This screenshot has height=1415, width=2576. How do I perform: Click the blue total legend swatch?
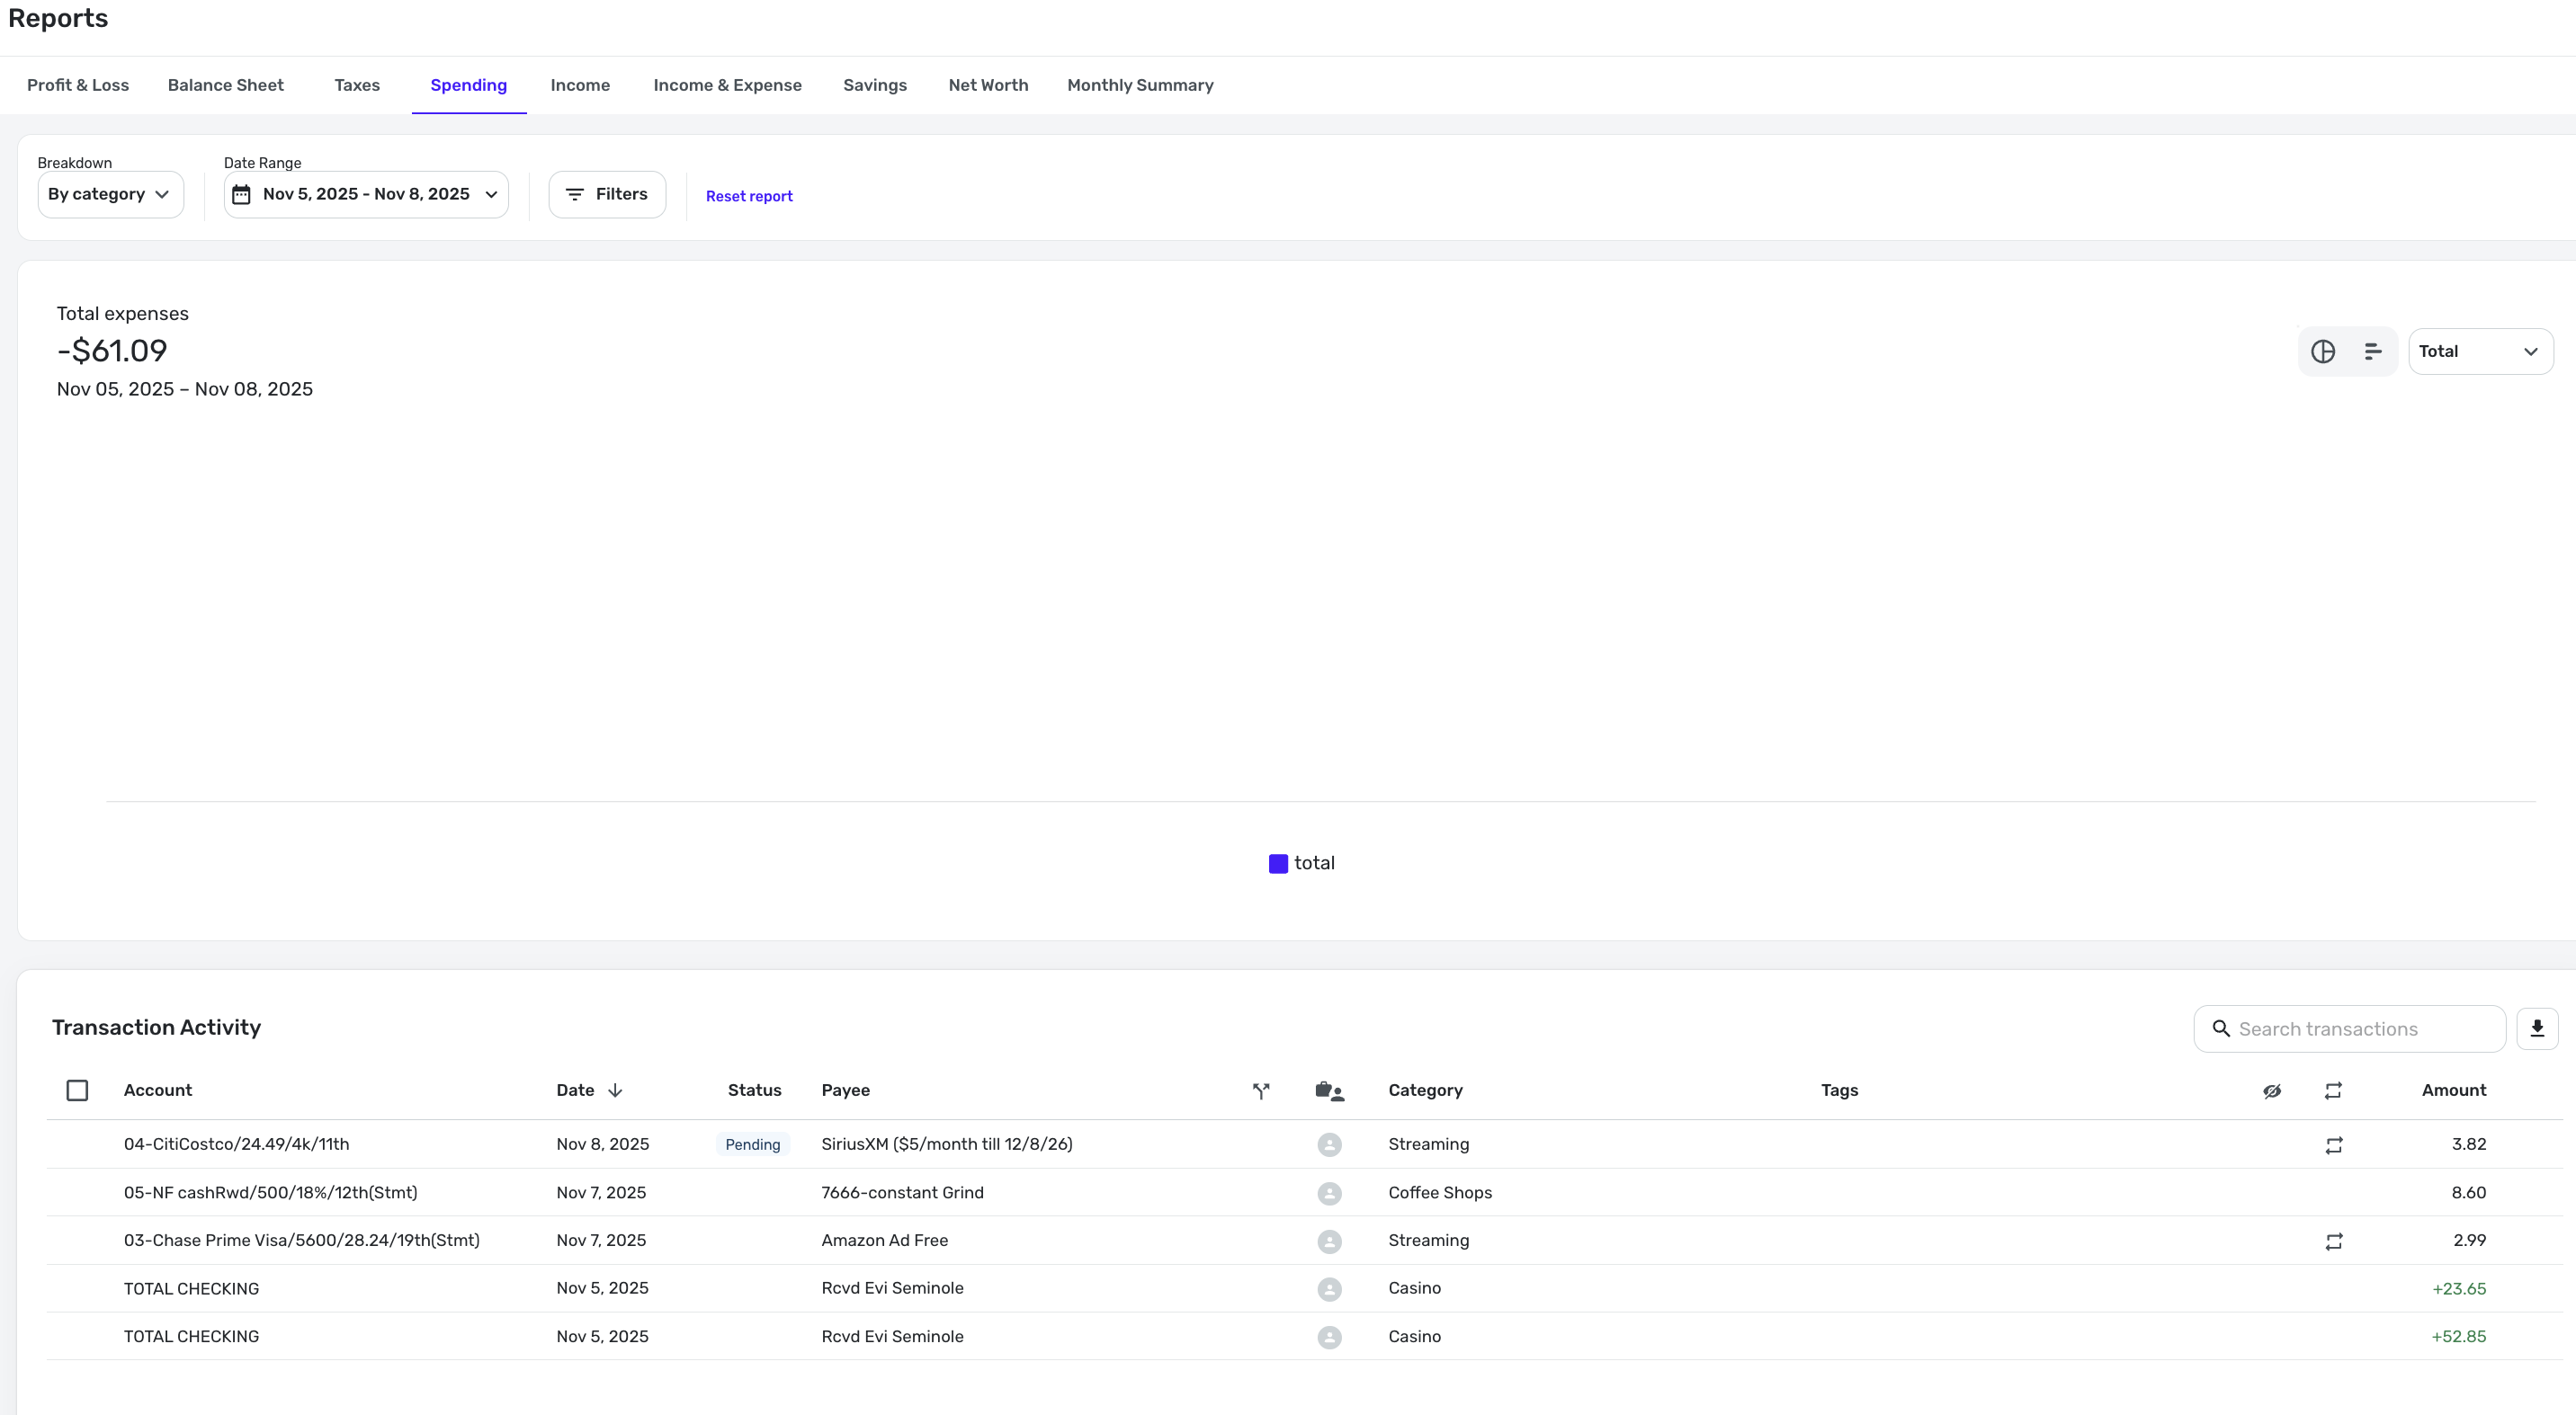(1278, 863)
